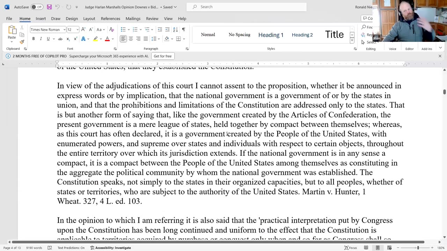The image size is (447, 251).
Task: Click the zoom slider handle
Action: click(x=418, y=248)
